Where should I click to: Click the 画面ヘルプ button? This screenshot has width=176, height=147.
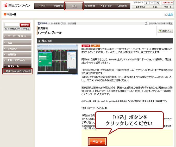click(165, 31)
